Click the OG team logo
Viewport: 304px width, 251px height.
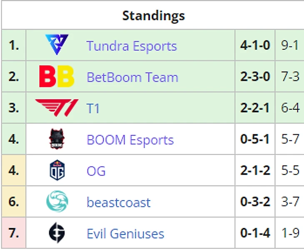point(57,170)
